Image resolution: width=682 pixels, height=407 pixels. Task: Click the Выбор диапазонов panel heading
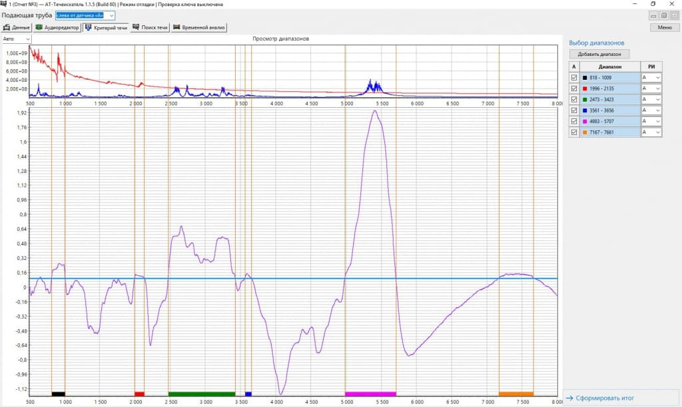point(596,43)
